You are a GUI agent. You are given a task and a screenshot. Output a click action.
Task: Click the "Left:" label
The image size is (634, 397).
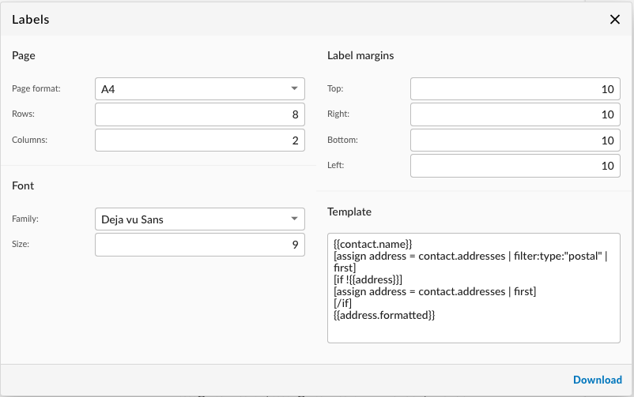click(336, 165)
